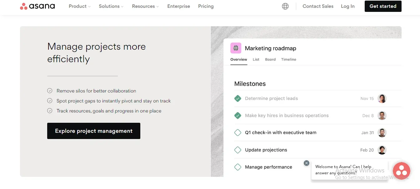Click Determine project leads text

[x=271, y=98]
